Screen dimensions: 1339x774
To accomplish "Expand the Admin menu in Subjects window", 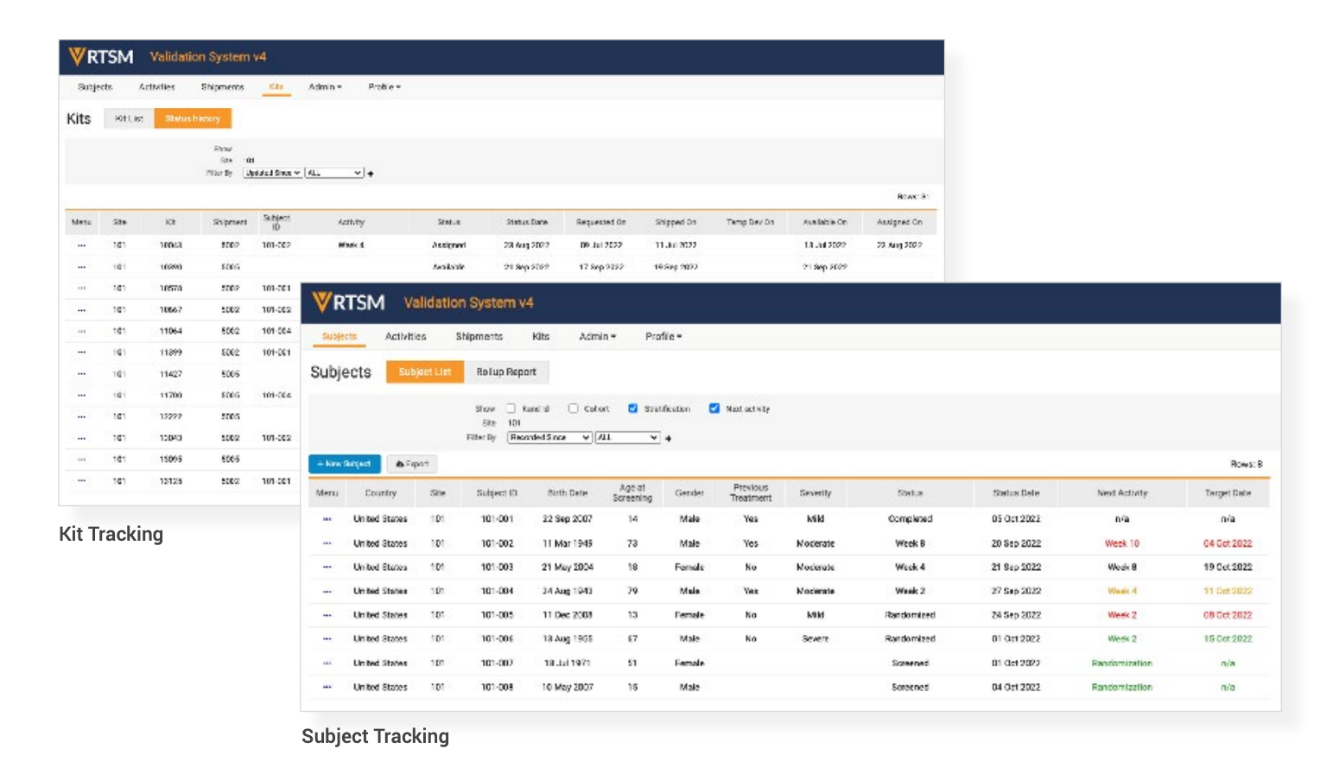I will click(x=597, y=337).
